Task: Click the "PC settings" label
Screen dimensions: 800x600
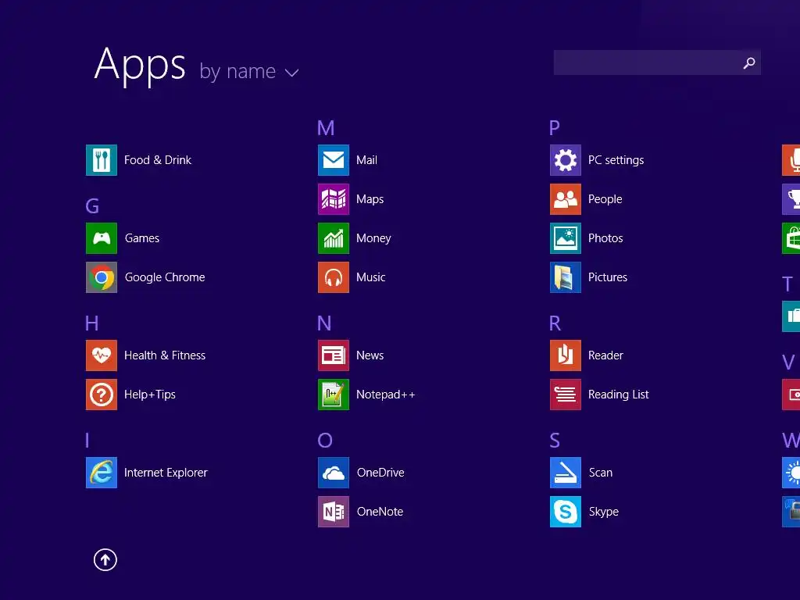Action: click(x=616, y=160)
